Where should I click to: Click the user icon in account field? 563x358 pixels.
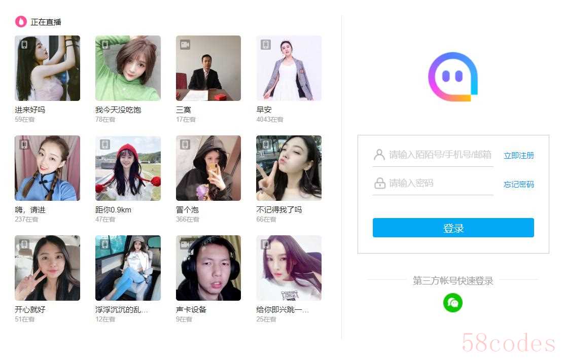(379, 155)
